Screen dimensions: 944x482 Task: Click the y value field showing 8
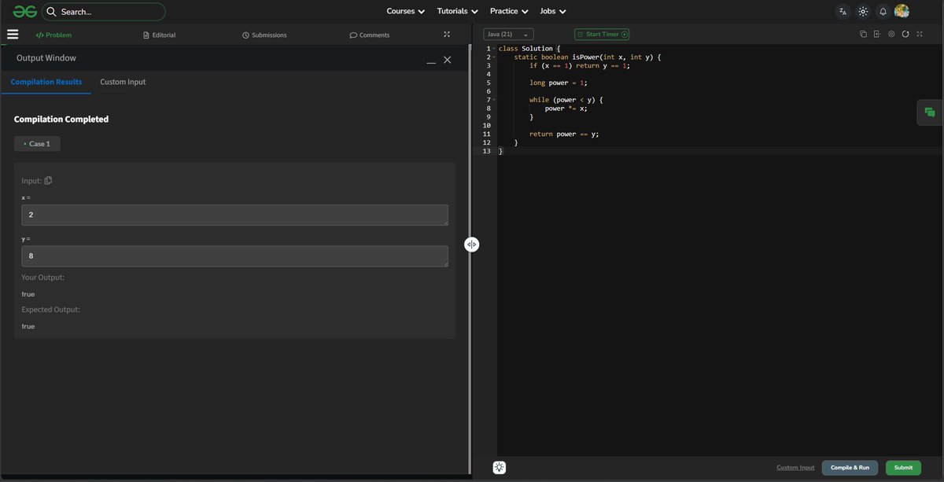[235, 256]
